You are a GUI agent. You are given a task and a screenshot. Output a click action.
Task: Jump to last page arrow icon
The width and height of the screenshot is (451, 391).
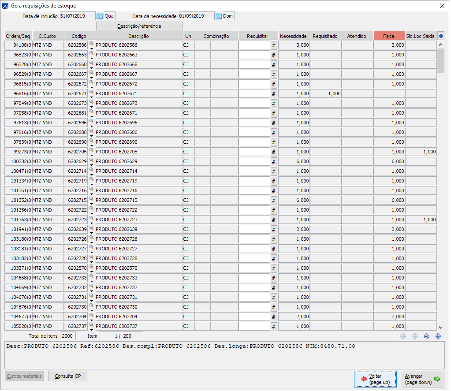(438, 336)
